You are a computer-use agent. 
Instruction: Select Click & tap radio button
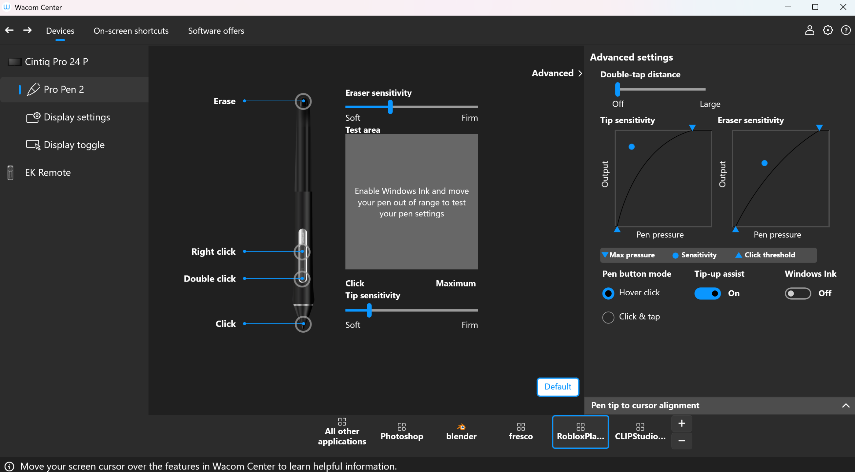tap(608, 317)
